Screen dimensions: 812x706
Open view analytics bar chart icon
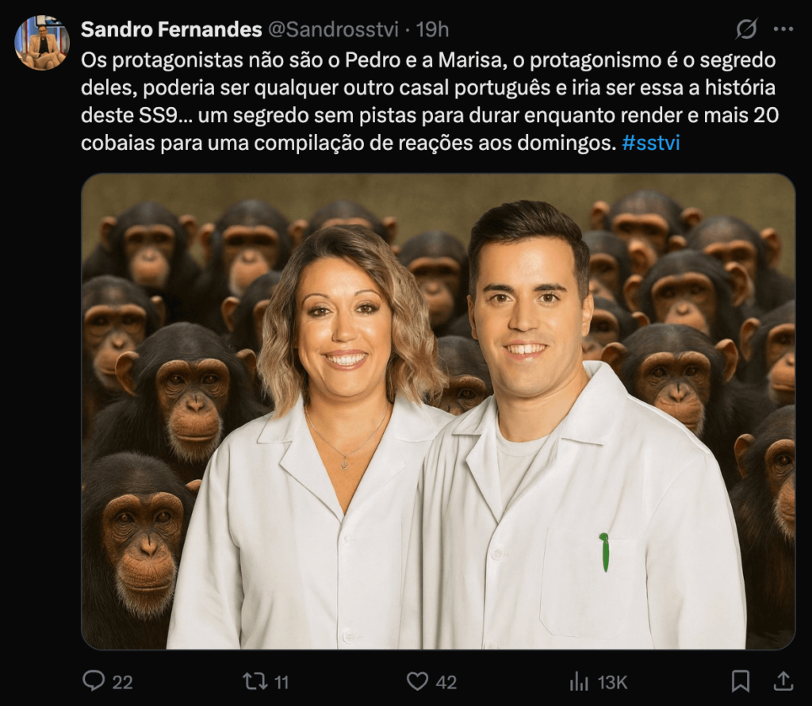(x=579, y=681)
